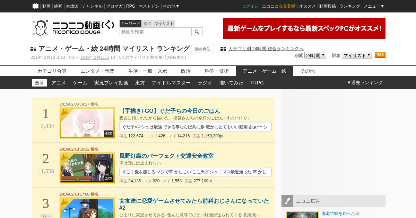The height and width of the screenshot is (218, 416).
Task: Open the 期間 24時間 dropdown
Action: click(x=315, y=55)
